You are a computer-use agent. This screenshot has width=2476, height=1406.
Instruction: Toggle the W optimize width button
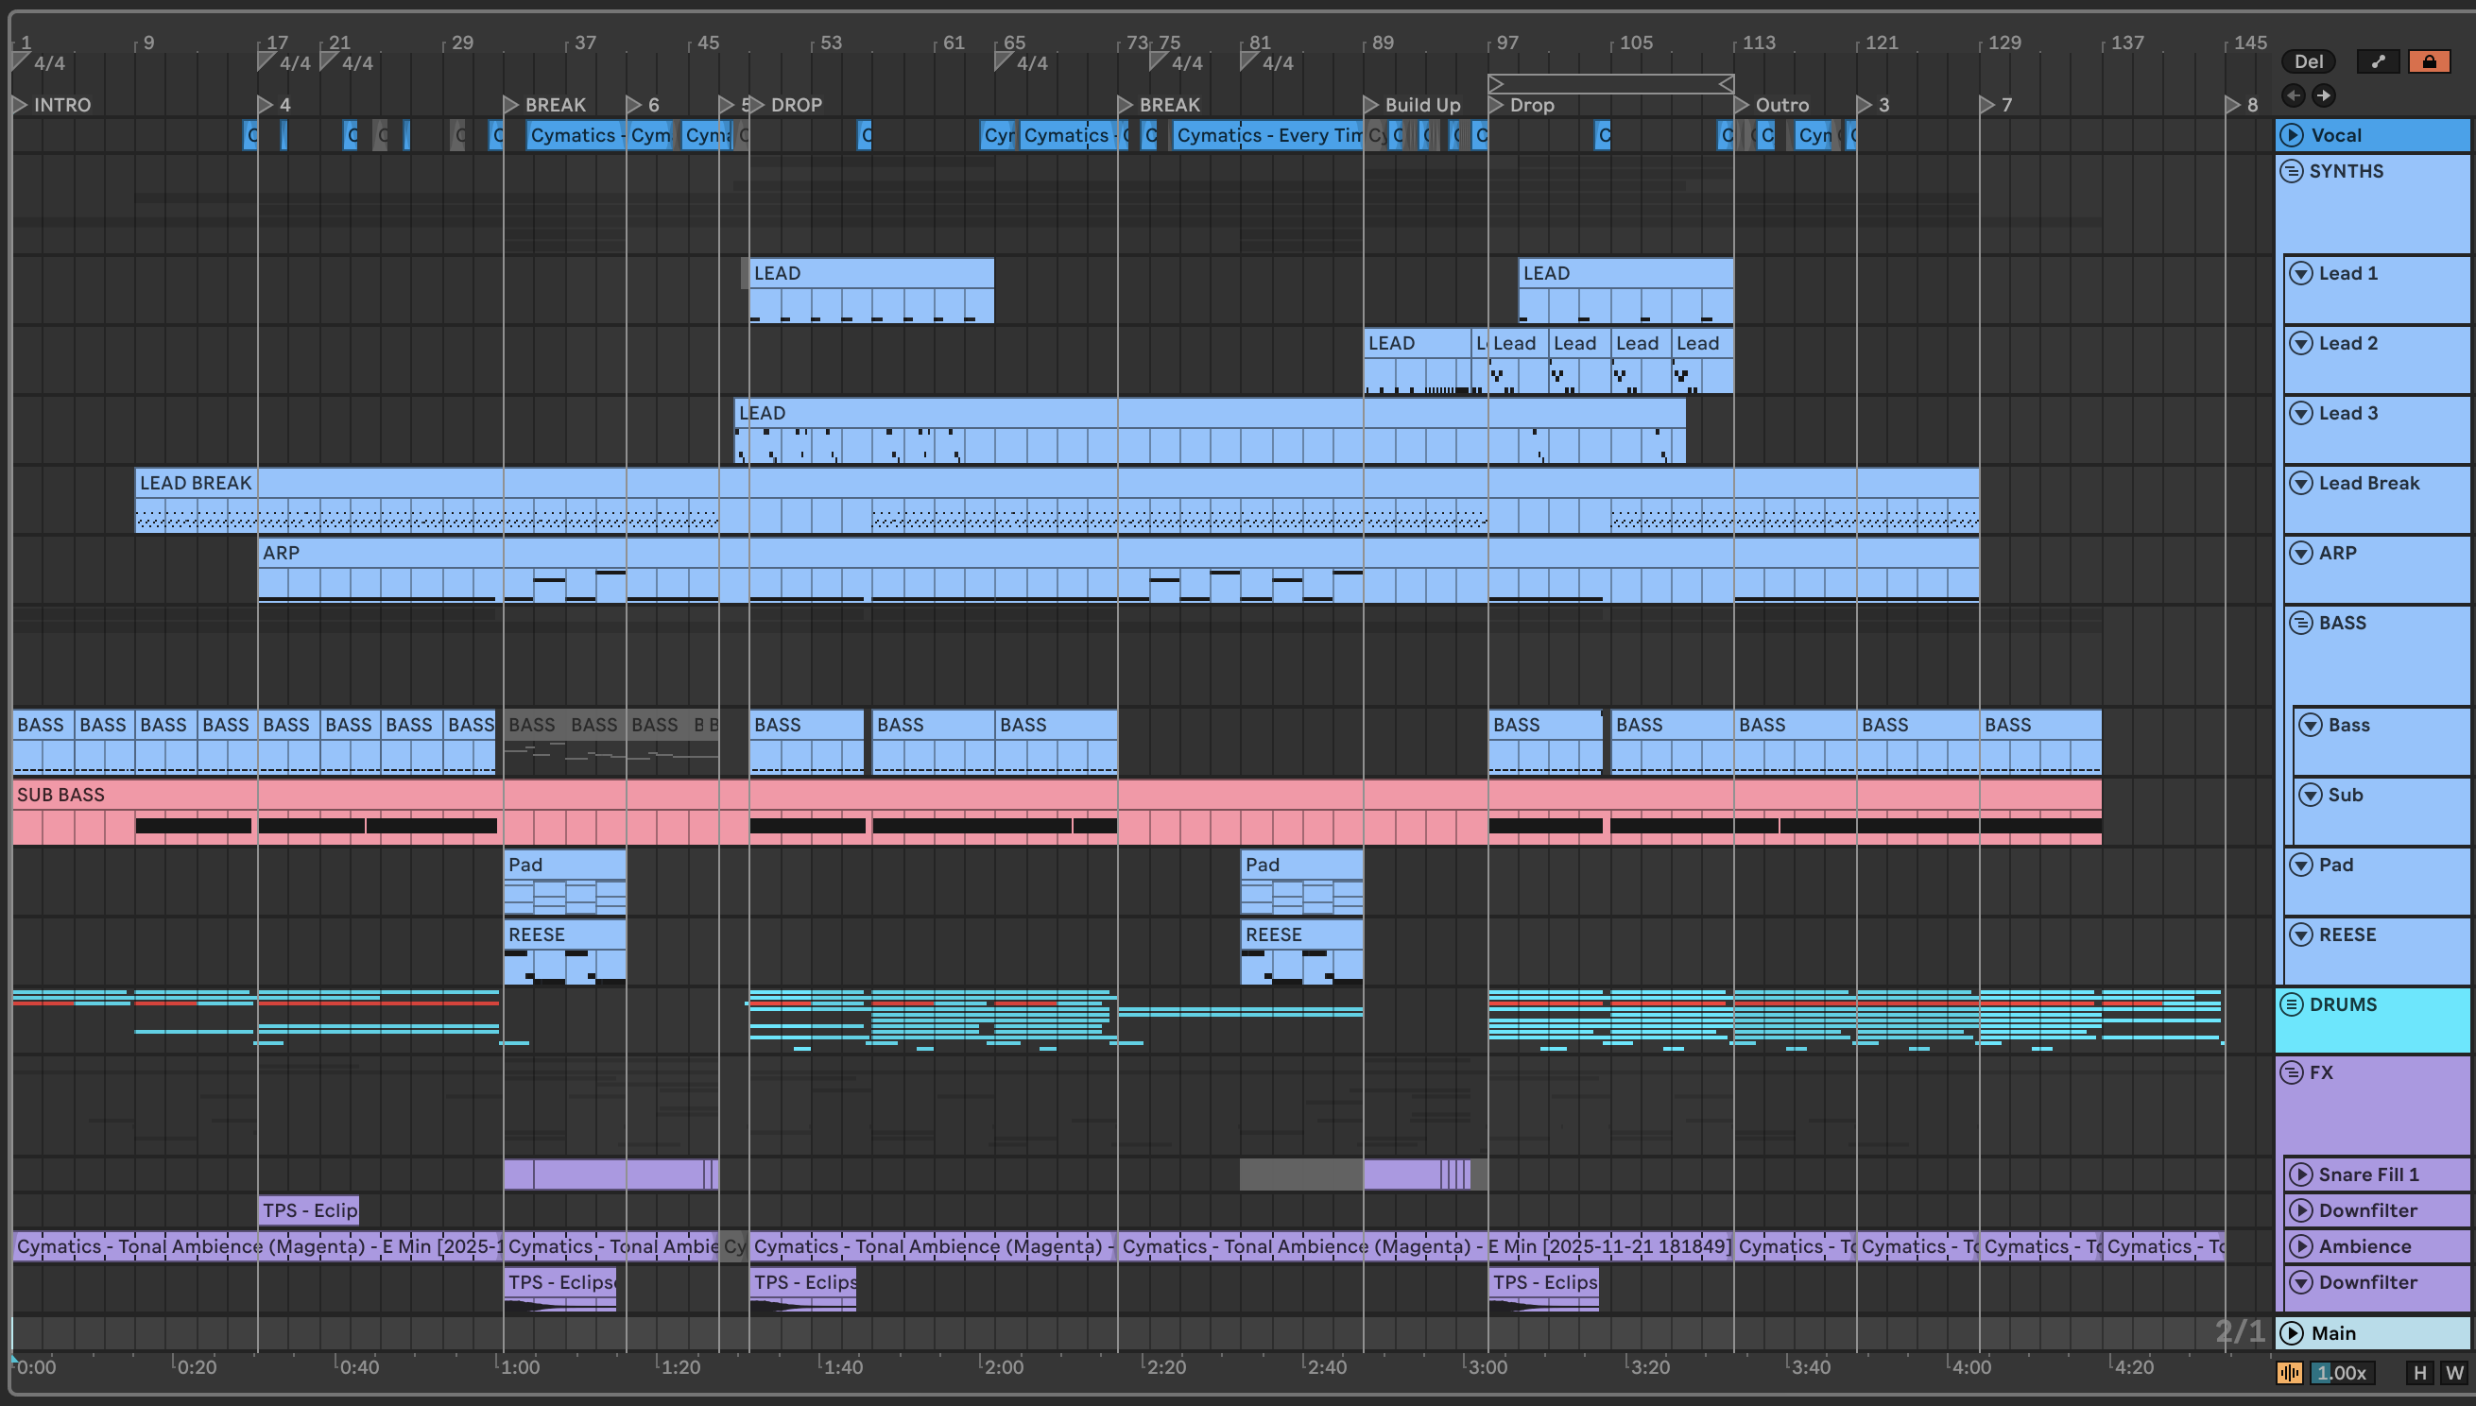2453,1373
